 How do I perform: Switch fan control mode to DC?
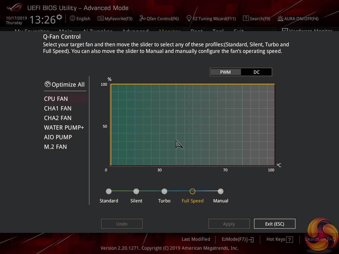click(x=257, y=72)
